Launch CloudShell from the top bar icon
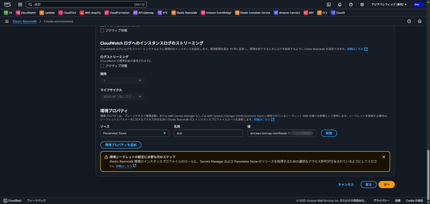The image size is (430, 204). [329, 5]
